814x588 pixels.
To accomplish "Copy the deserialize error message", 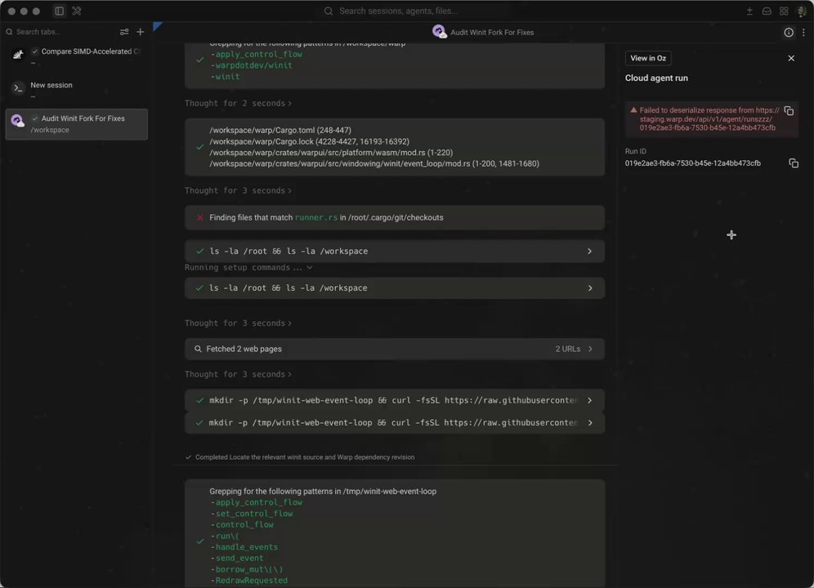I will (x=789, y=110).
